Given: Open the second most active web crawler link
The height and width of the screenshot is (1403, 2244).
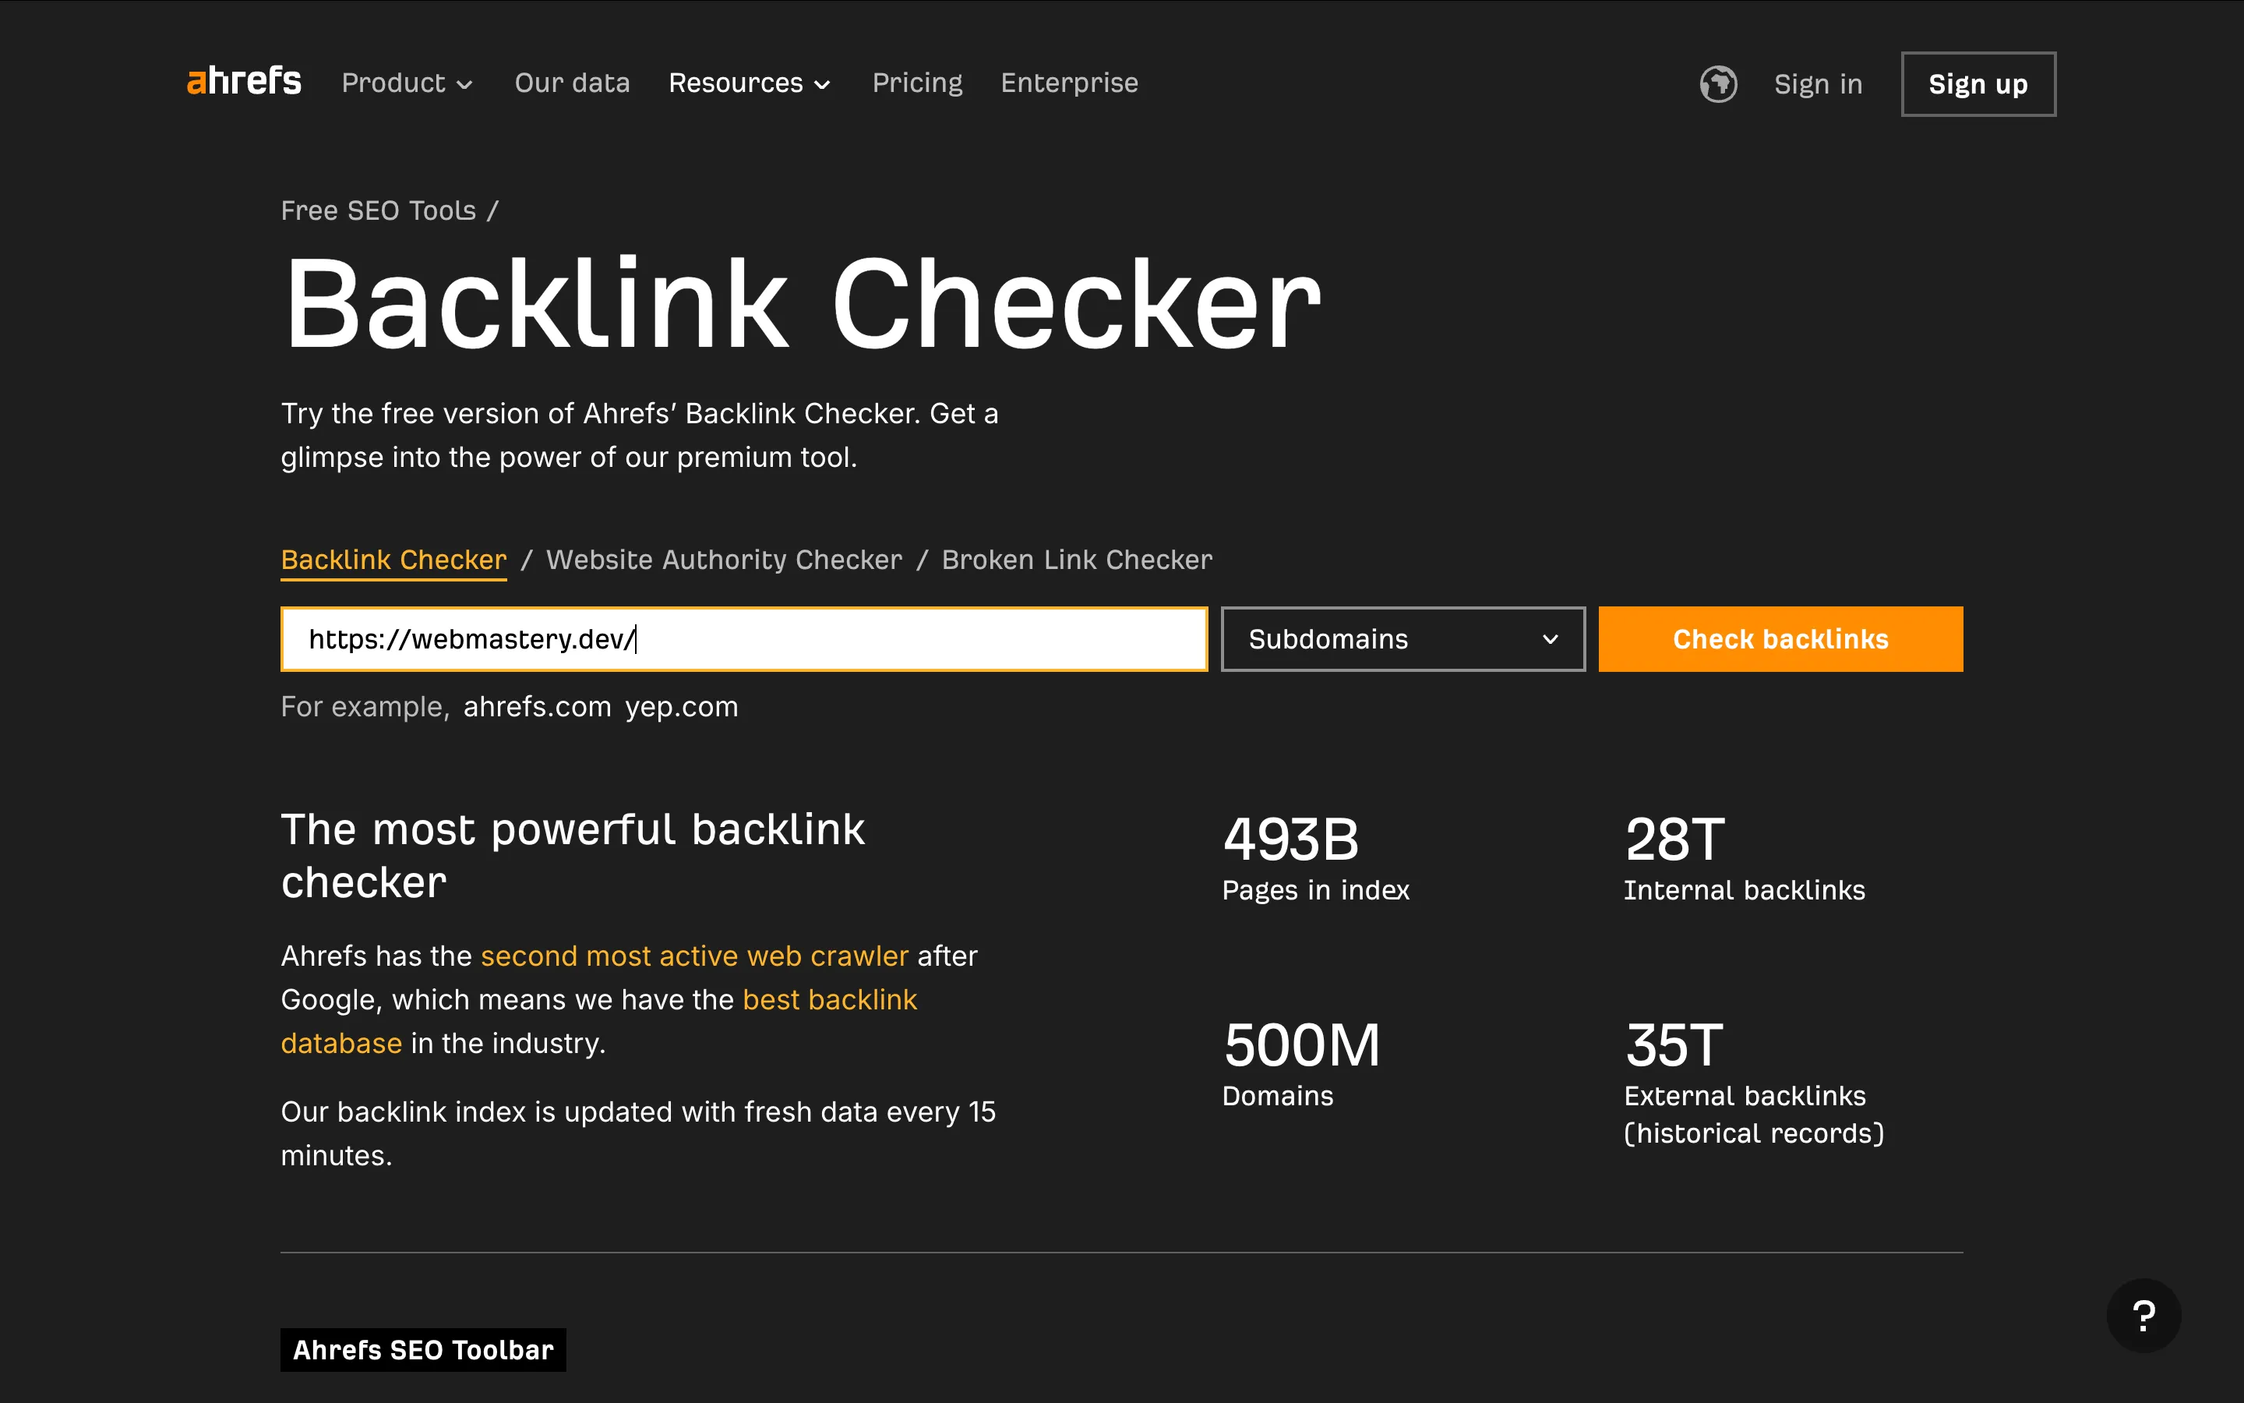Looking at the screenshot, I should point(693,955).
